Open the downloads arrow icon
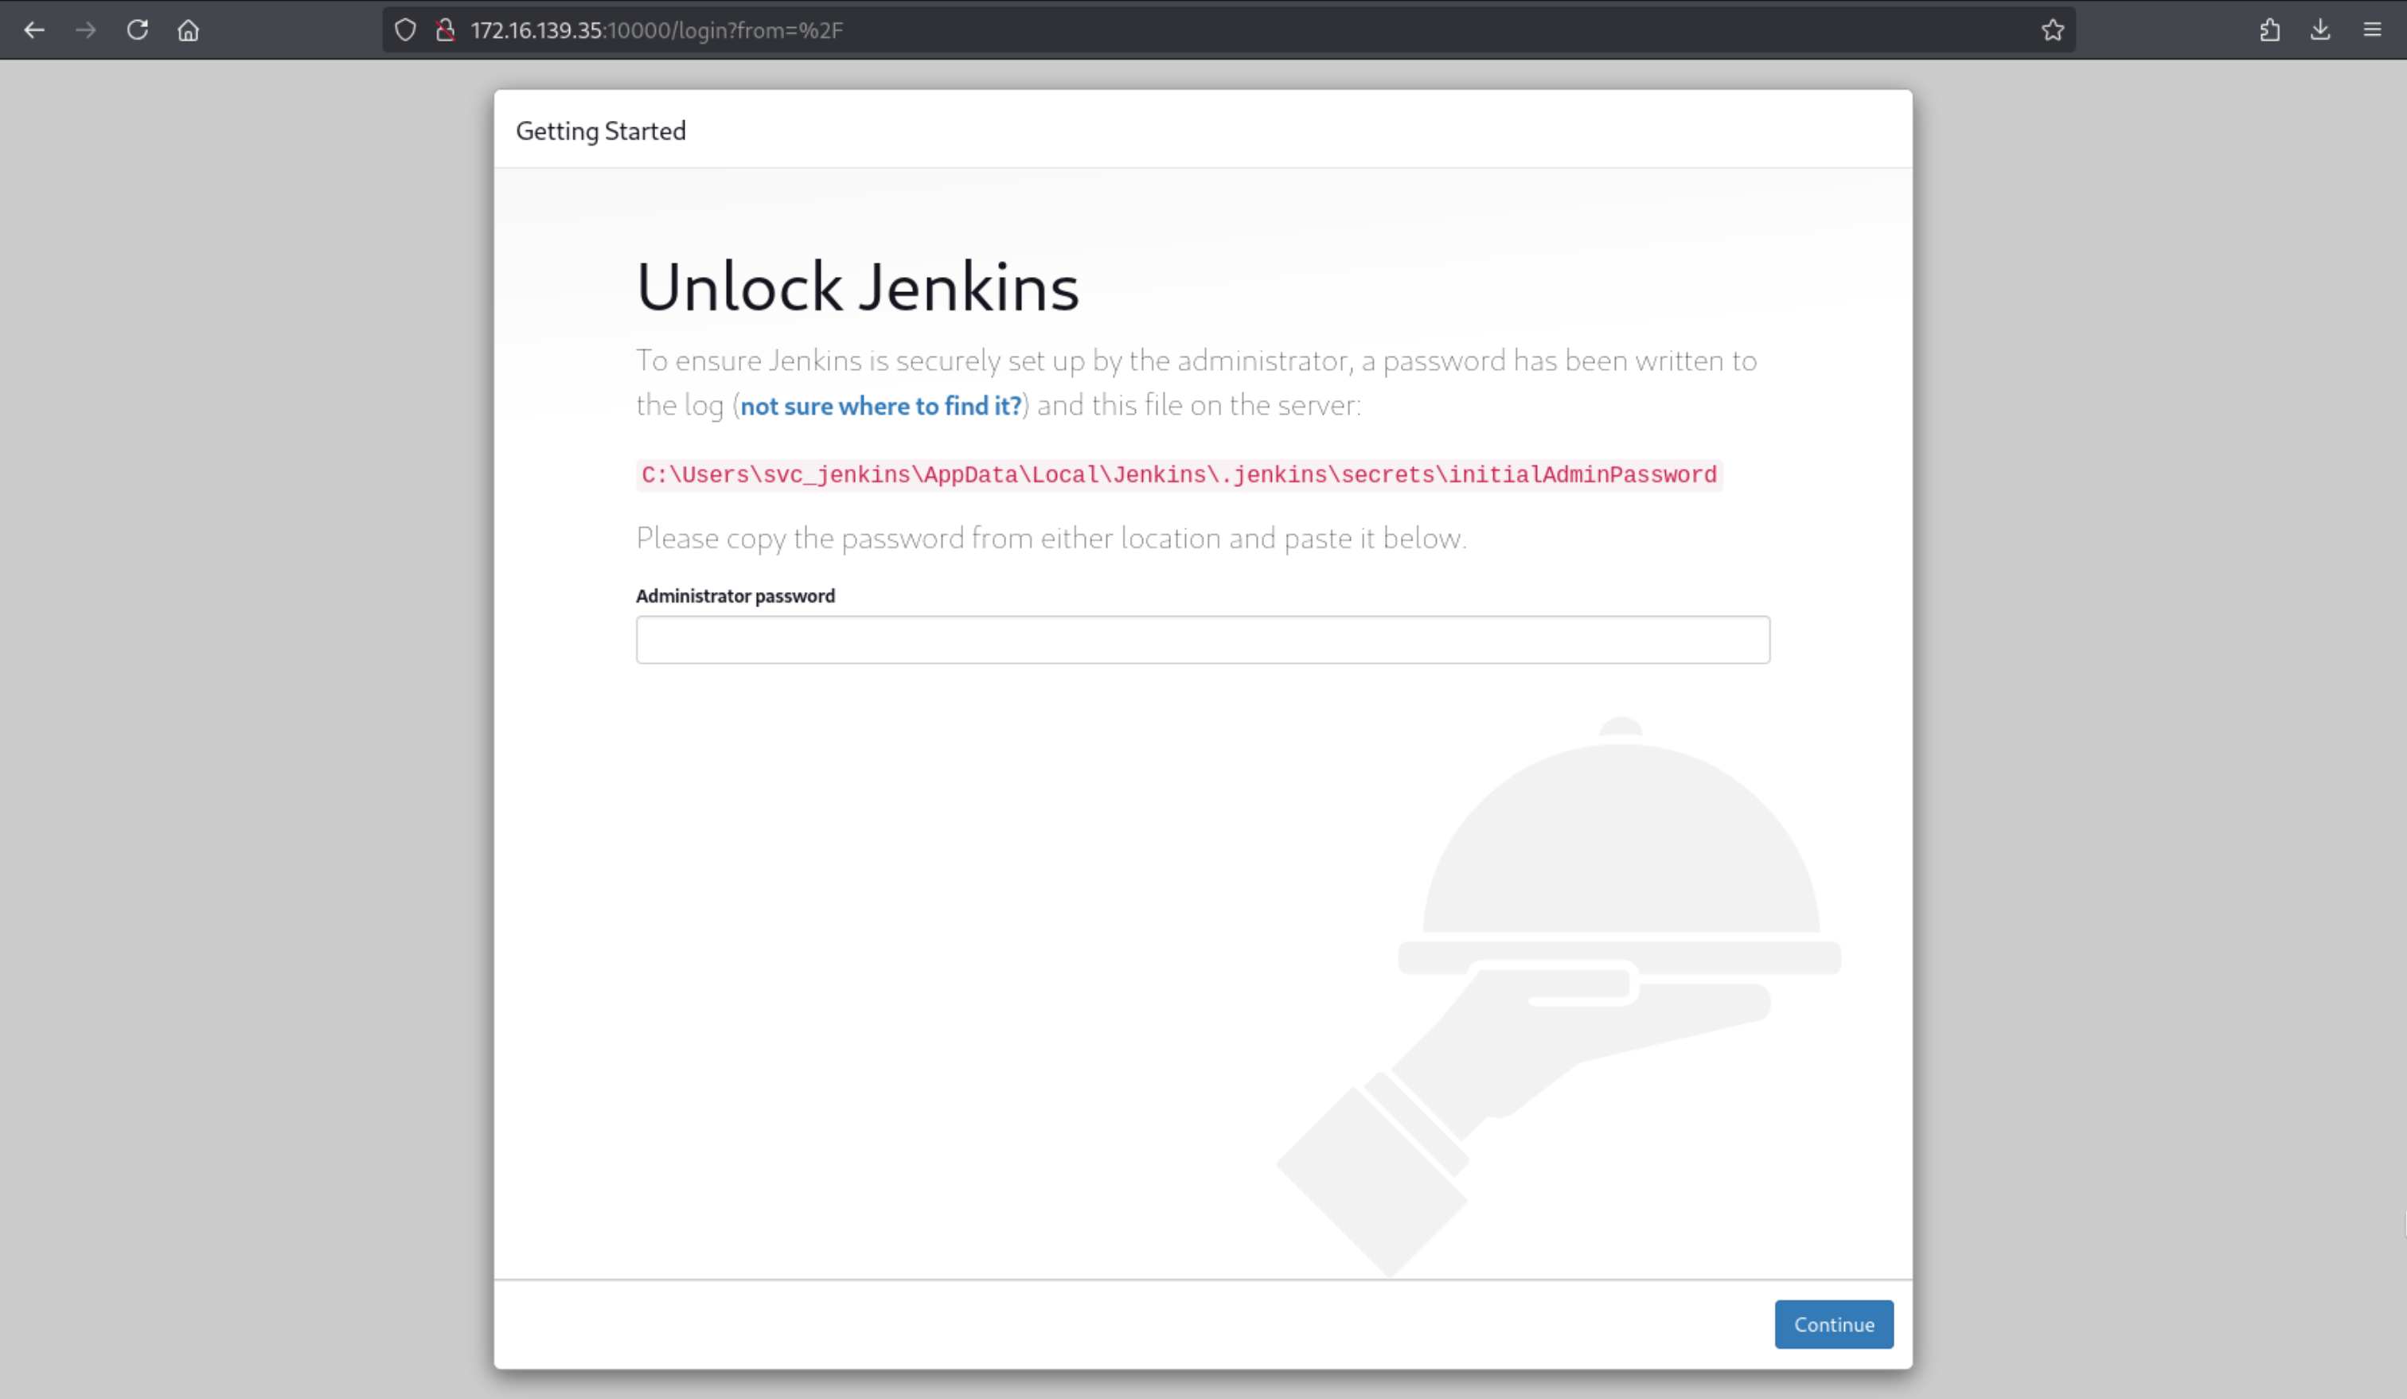The width and height of the screenshot is (2407, 1399). [x=2321, y=30]
